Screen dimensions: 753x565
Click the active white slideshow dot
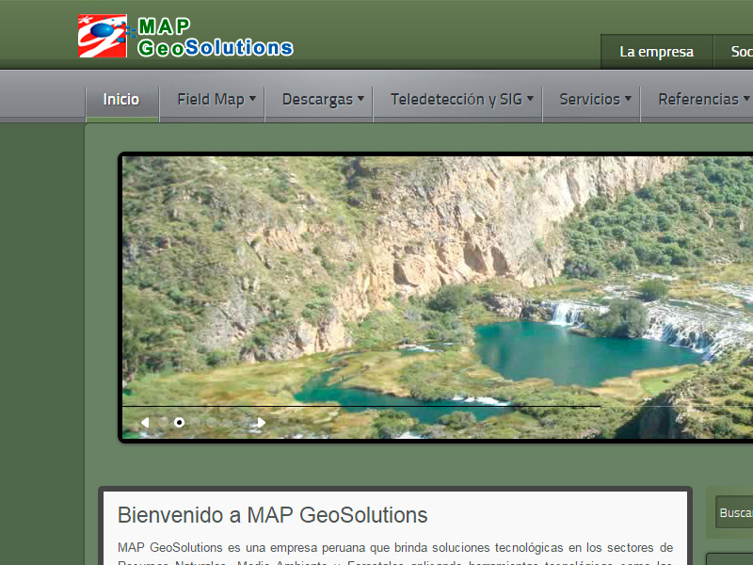click(179, 423)
